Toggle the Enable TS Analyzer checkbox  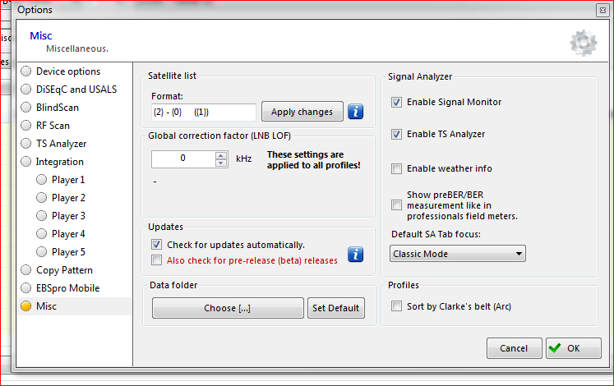397,134
